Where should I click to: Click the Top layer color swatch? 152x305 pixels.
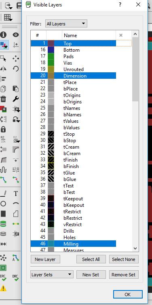[51, 43]
